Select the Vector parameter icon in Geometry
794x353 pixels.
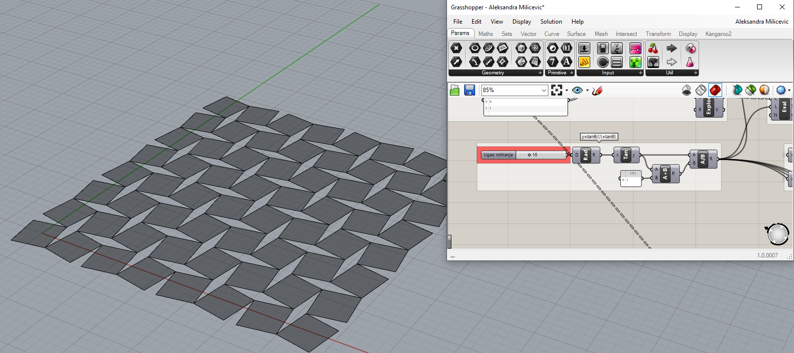(456, 62)
